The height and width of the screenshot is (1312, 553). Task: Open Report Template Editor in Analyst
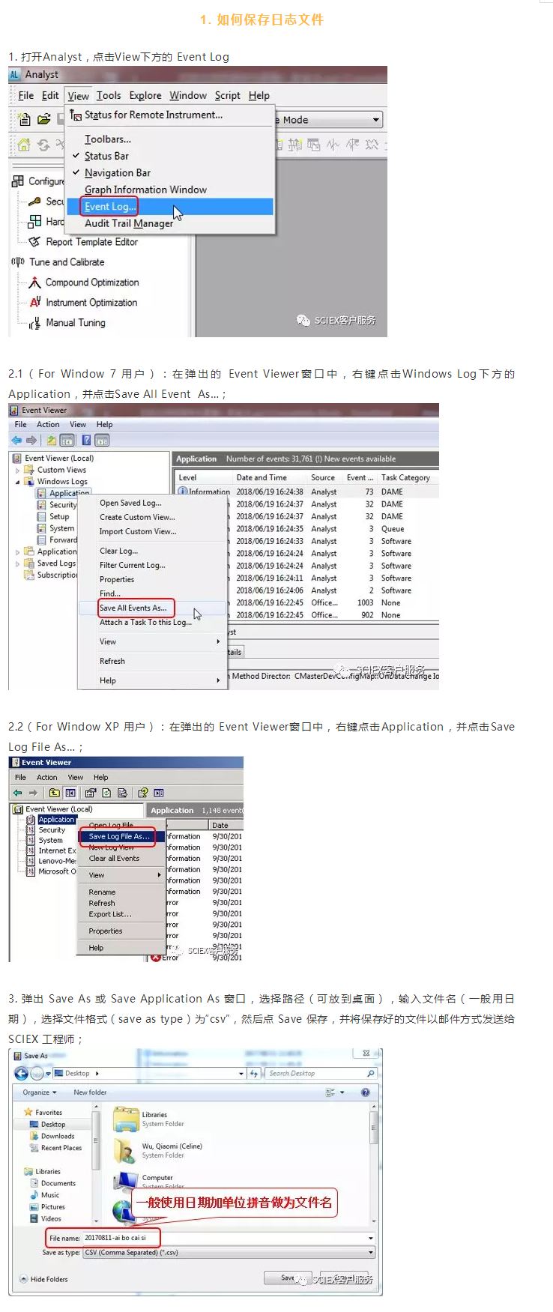[91, 242]
